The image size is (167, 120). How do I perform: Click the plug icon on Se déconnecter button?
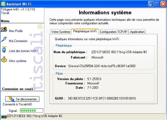(11, 99)
